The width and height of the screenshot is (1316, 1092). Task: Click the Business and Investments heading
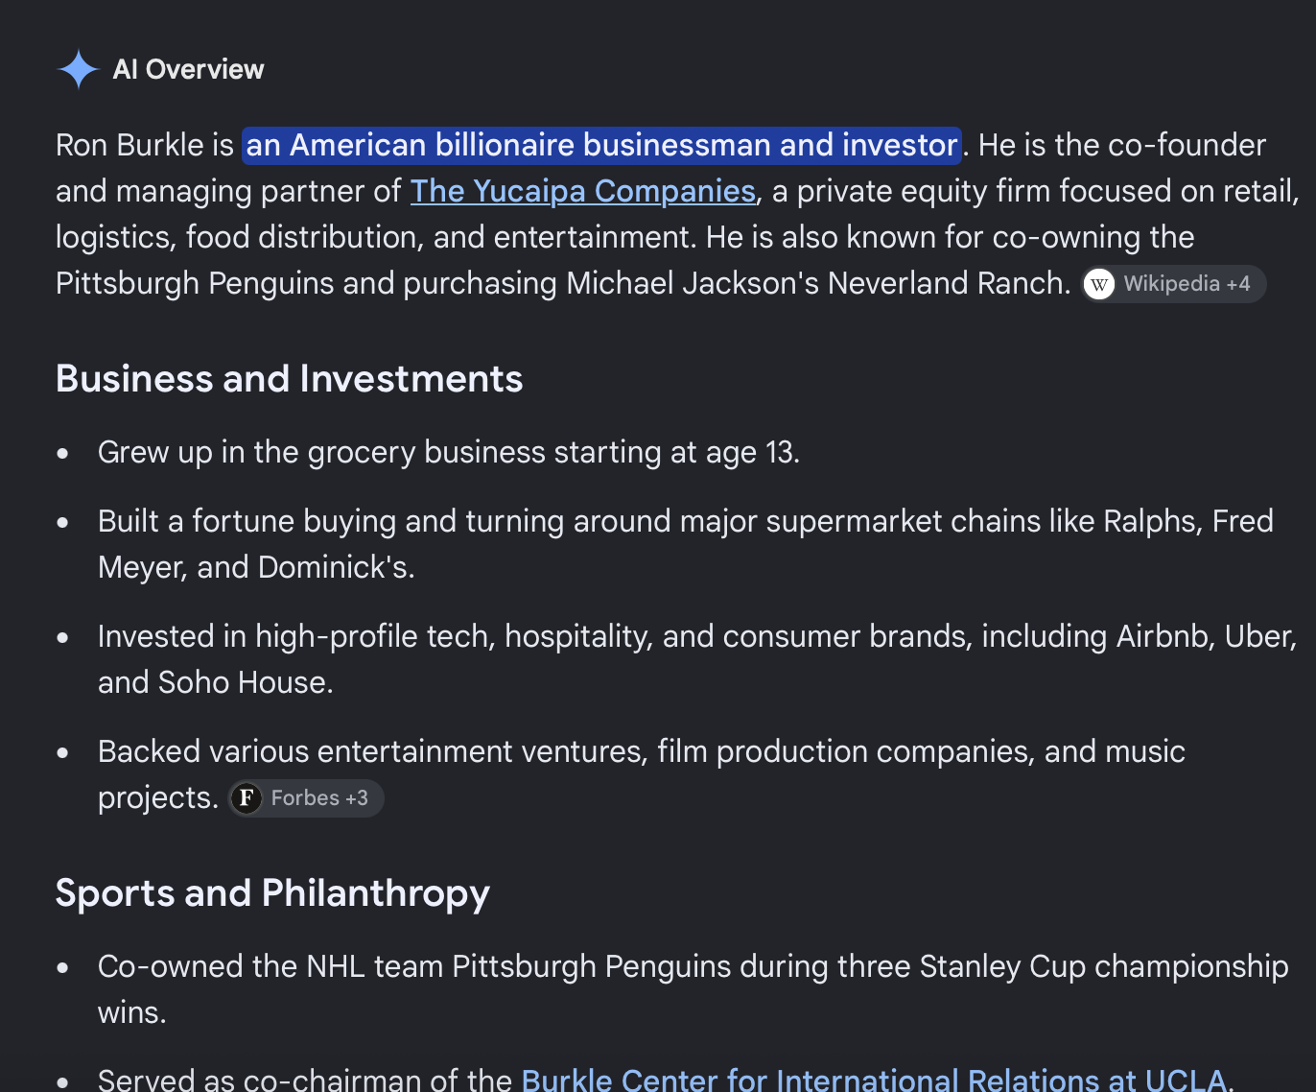(x=290, y=378)
